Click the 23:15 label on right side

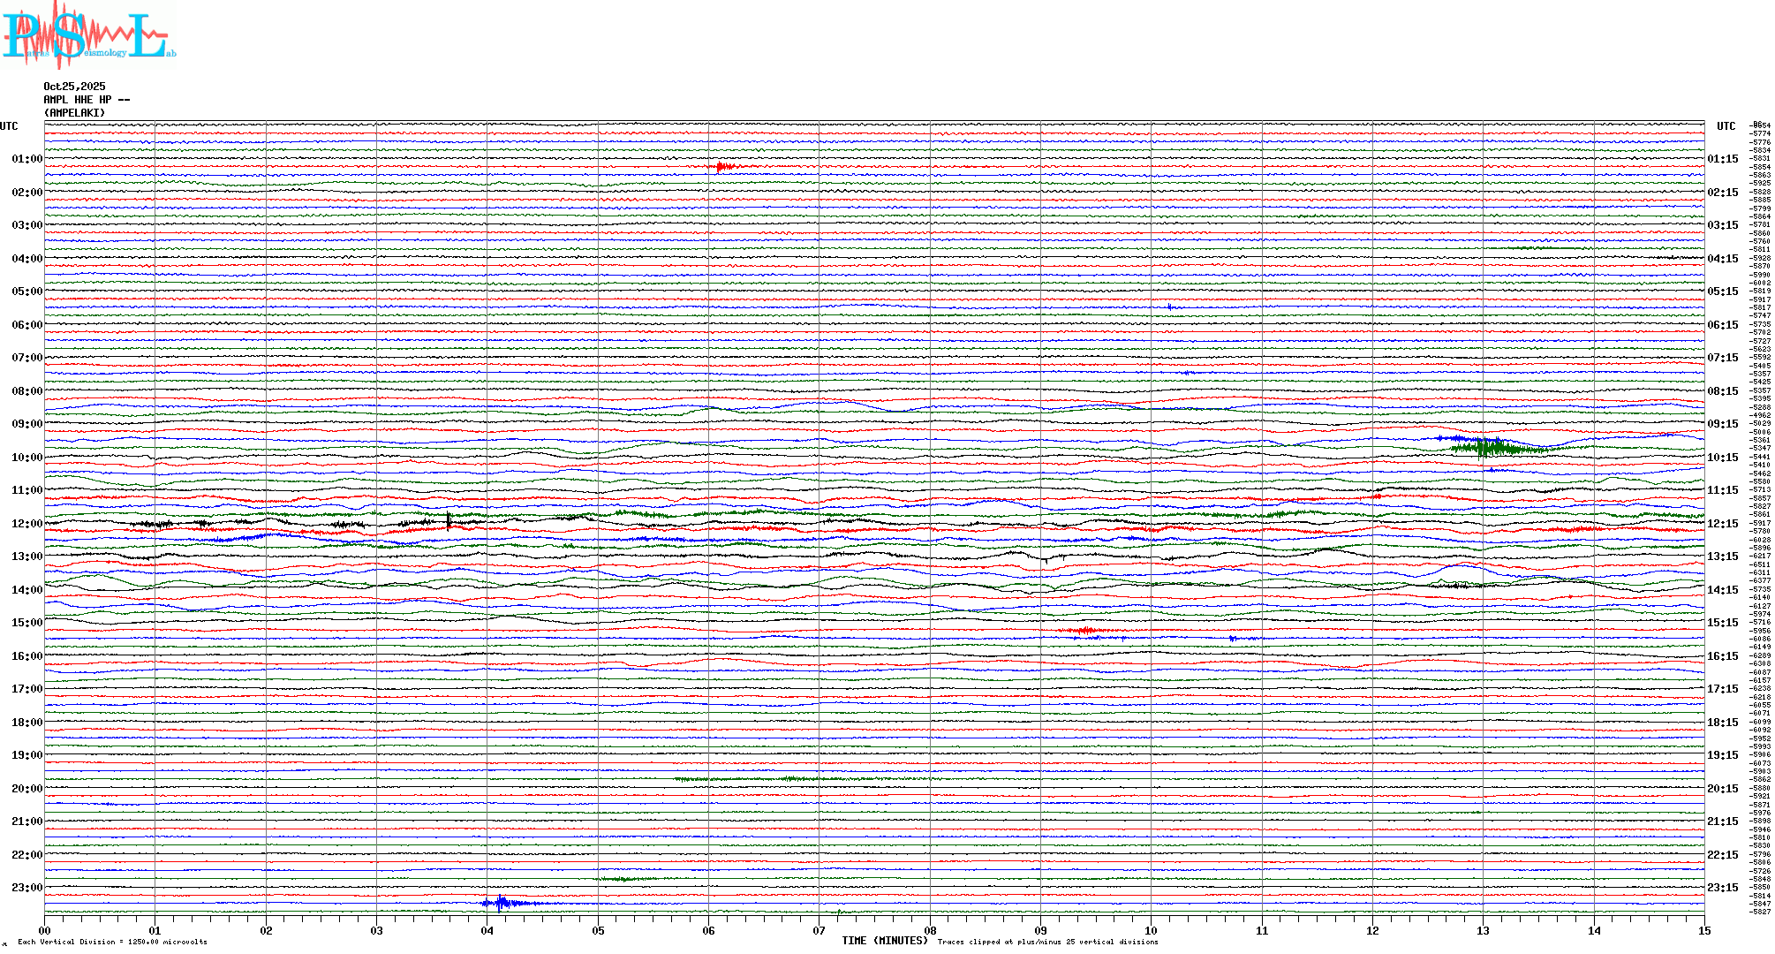(1722, 888)
